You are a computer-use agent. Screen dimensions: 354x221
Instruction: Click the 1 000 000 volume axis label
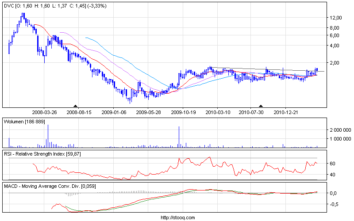click(339, 139)
